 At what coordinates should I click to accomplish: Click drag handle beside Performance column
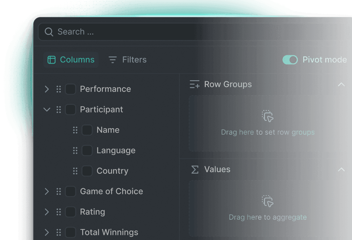pyautogui.click(x=59, y=89)
